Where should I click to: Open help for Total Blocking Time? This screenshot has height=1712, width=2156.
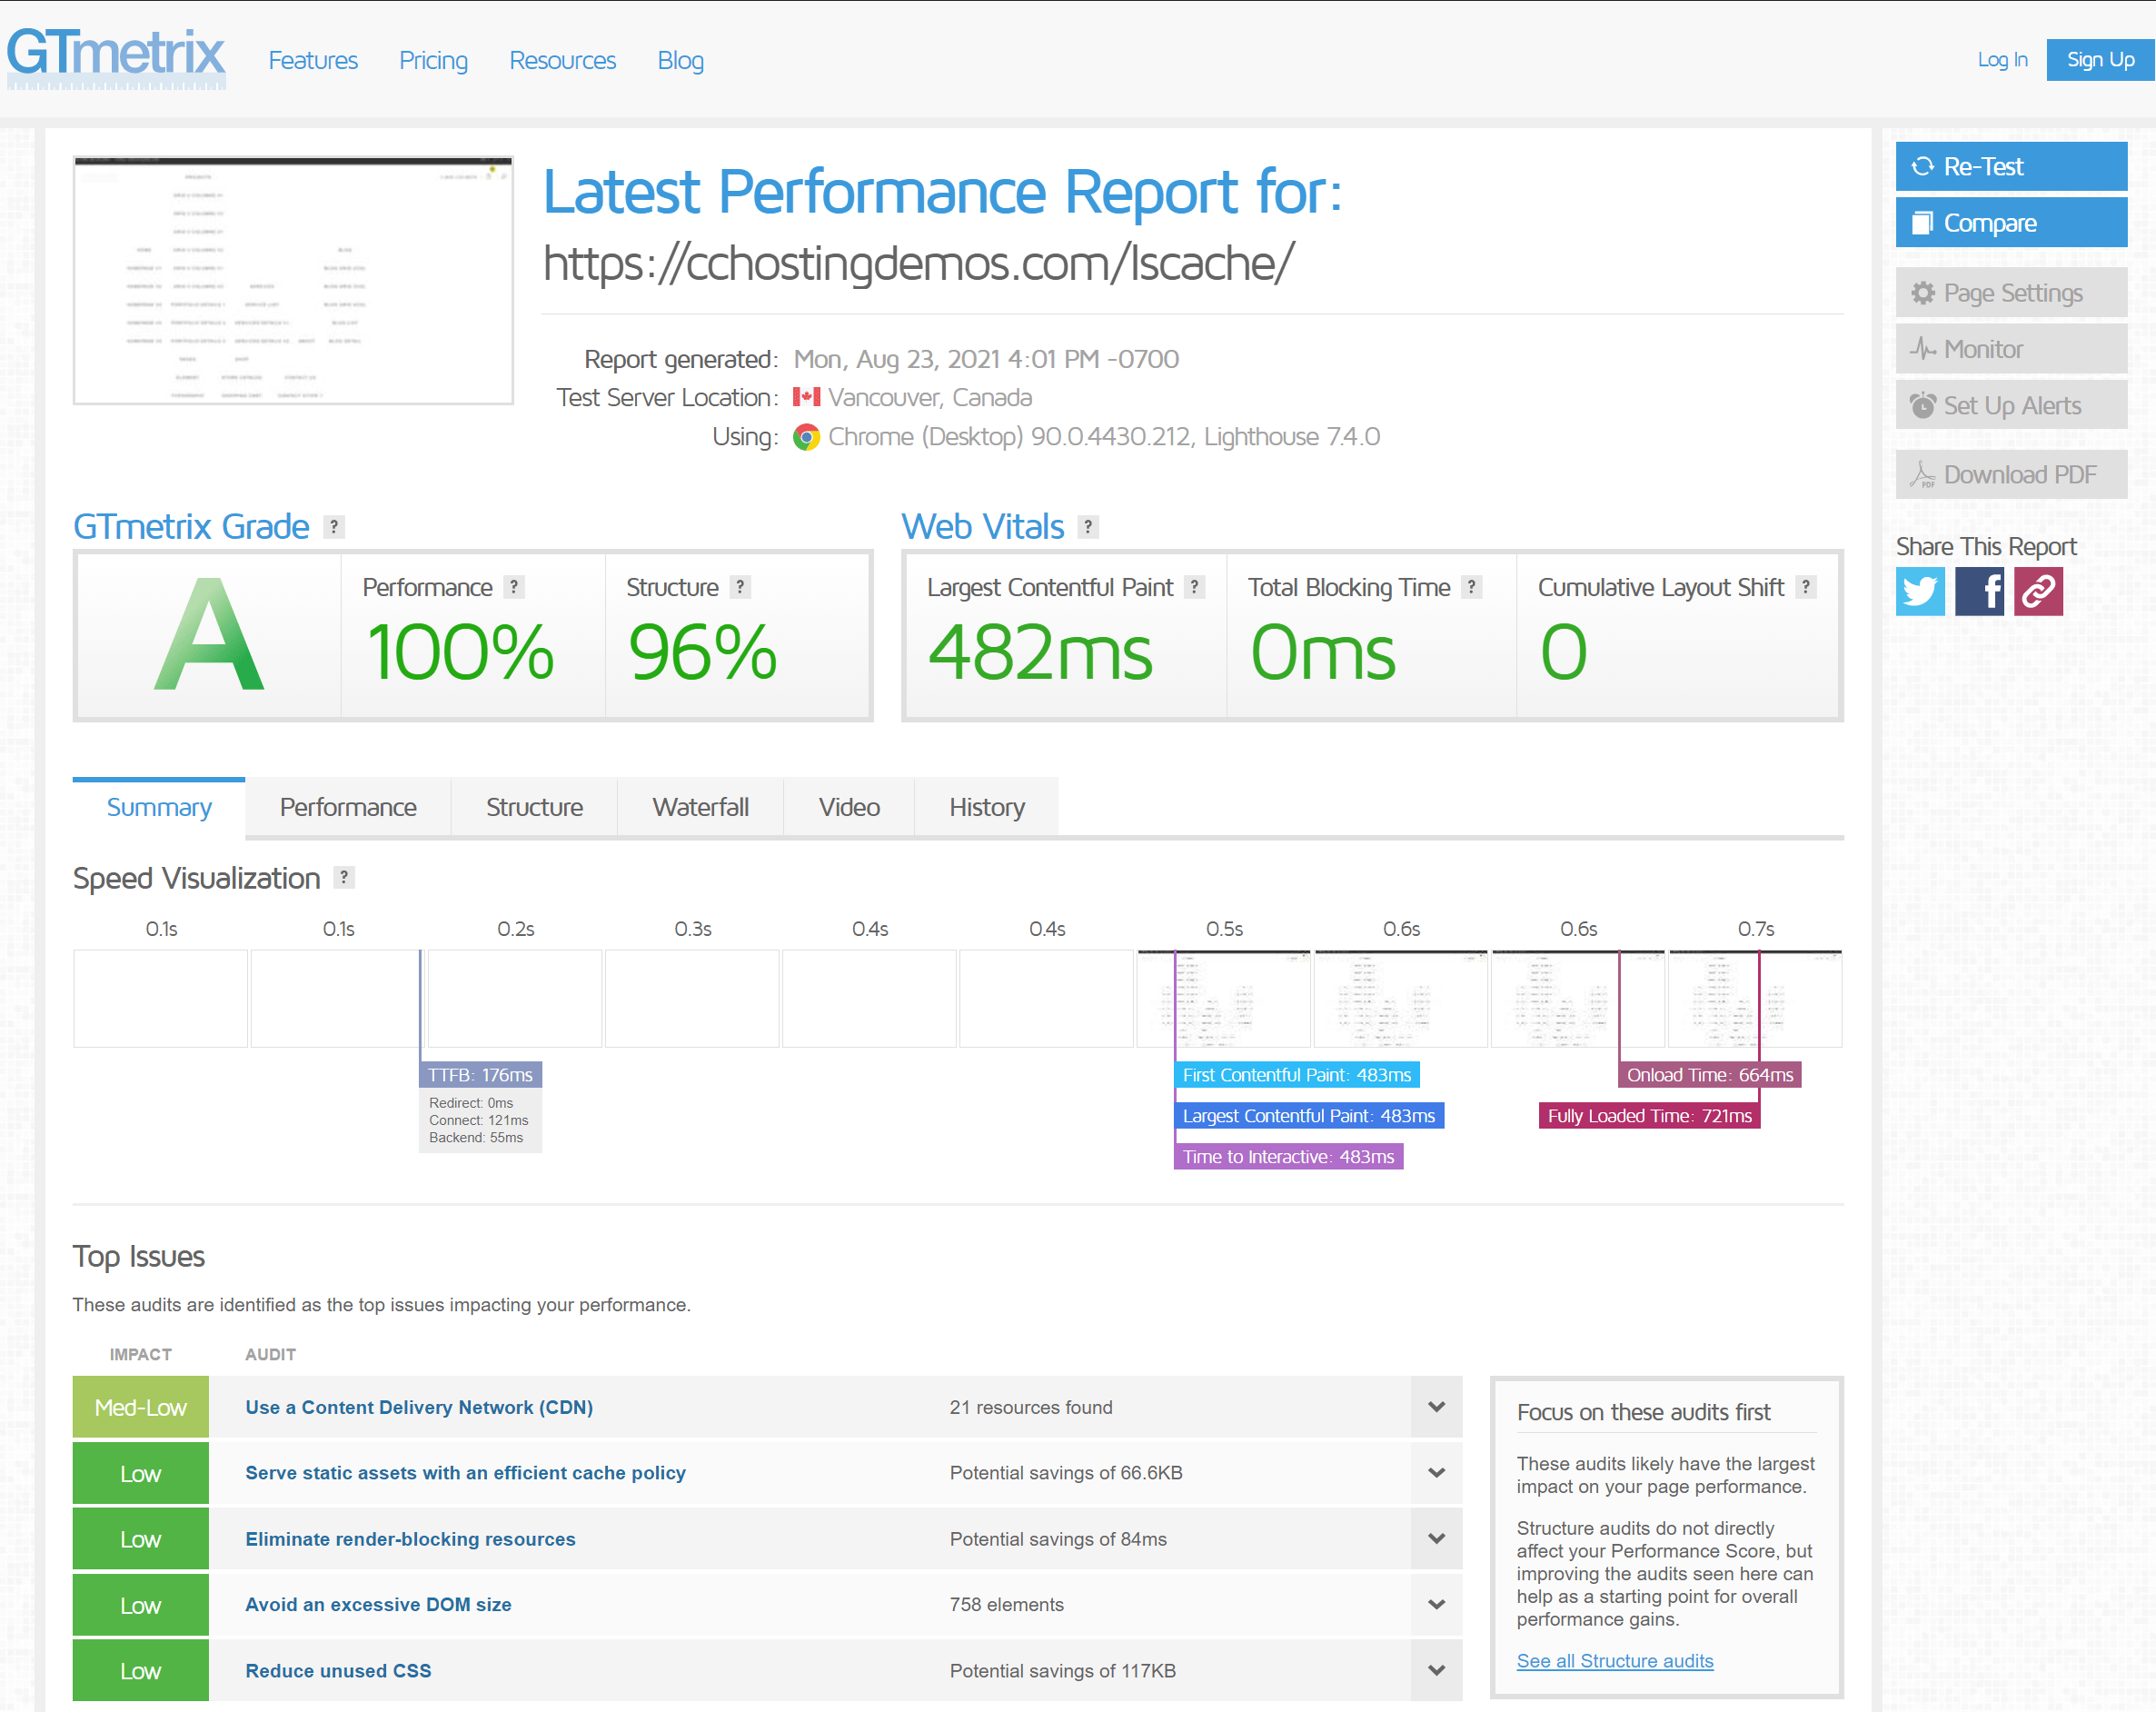click(x=1471, y=587)
